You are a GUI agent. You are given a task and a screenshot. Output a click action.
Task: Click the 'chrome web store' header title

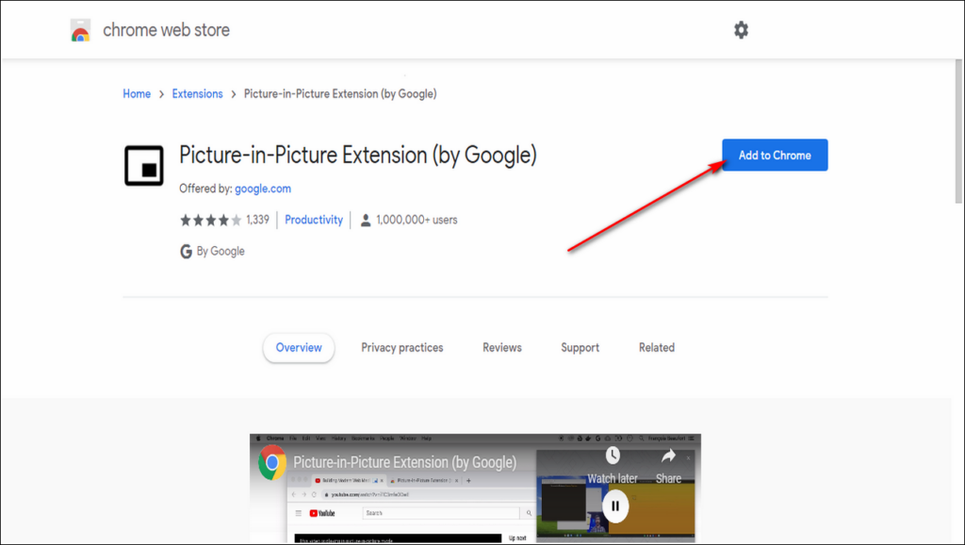166,30
